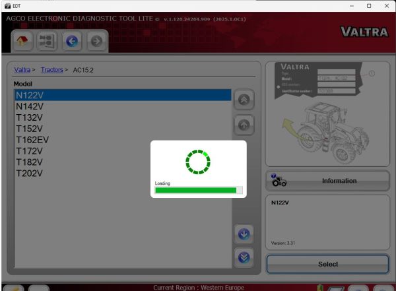Move down one model in list

point(244,234)
